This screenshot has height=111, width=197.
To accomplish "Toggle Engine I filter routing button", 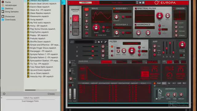I will (x=112, y=47).
